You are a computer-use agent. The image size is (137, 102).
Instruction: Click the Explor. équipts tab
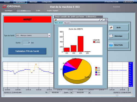click(53, 11)
